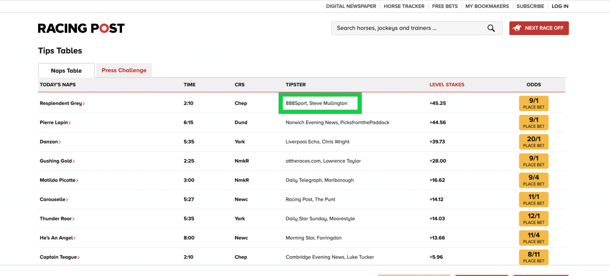
Task: Switch to Press Challenge tab
Action: [x=124, y=70]
